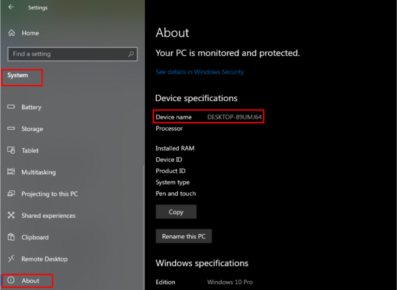The image size is (397, 290).
Task: Click the Tablet icon in sidebar
Action: (x=11, y=150)
